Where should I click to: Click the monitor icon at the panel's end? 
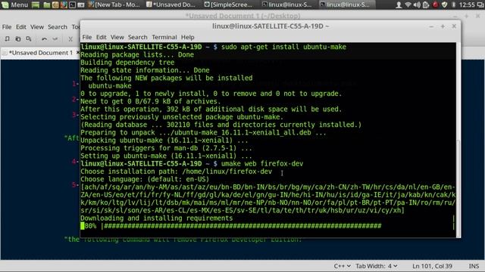[x=480, y=5]
